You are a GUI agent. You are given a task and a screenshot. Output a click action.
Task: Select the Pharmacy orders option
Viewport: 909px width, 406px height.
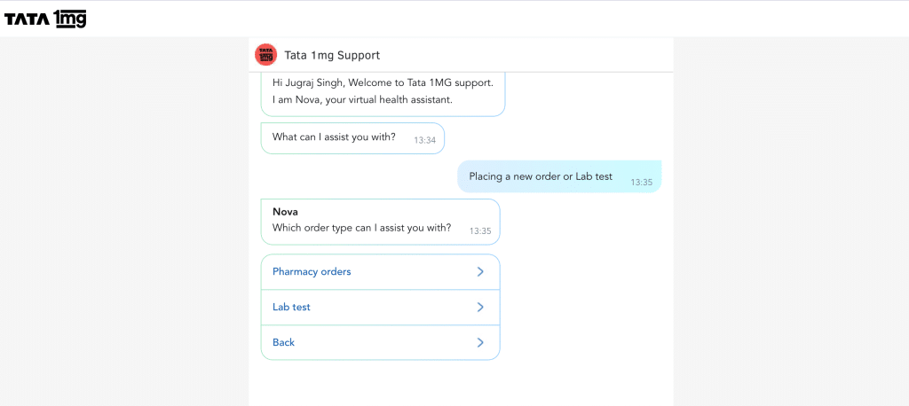tap(380, 271)
